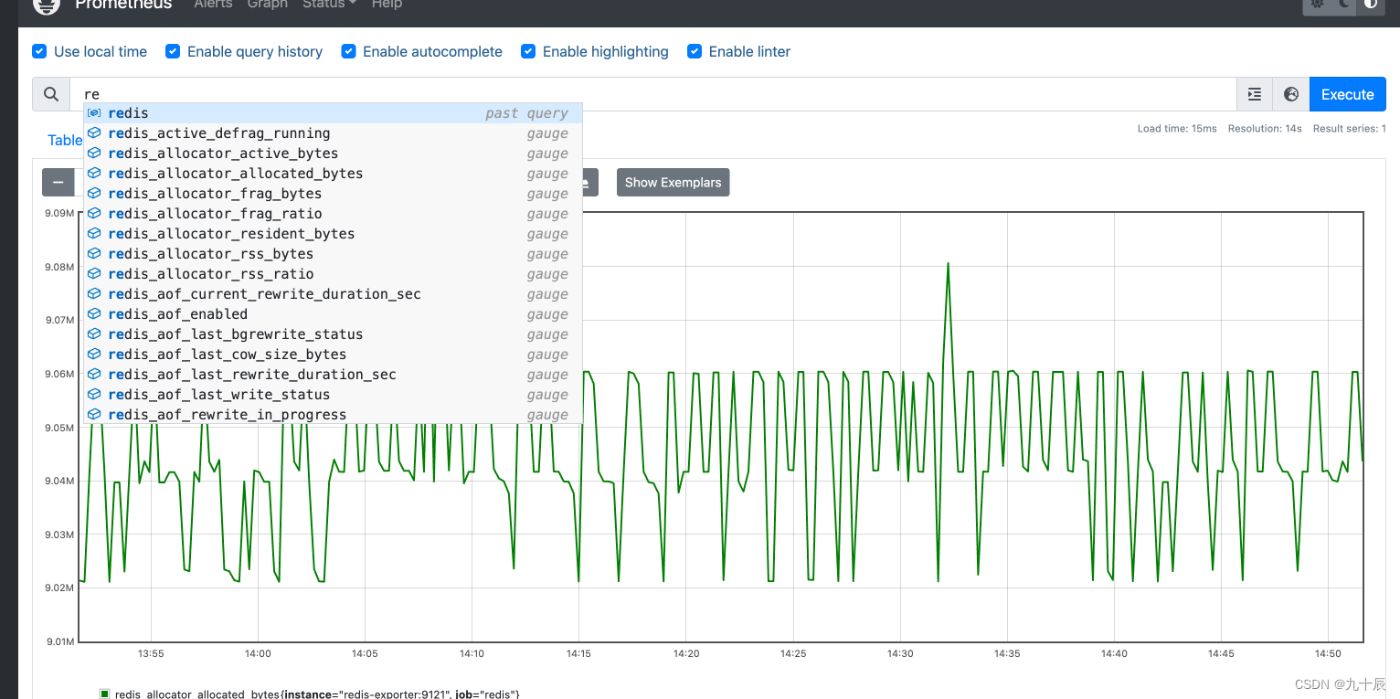Click the magnifying glass icon in the query bar
The height and width of the screenshot is (699, 1400).
pyautogui.click(x=50, y=94)
